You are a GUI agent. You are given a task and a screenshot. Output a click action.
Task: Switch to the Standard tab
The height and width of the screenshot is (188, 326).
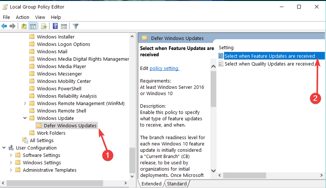(x=177, y=184)
